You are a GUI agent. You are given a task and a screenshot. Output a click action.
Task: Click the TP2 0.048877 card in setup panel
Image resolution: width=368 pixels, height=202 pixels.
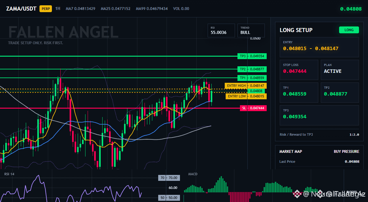point(340,92)
